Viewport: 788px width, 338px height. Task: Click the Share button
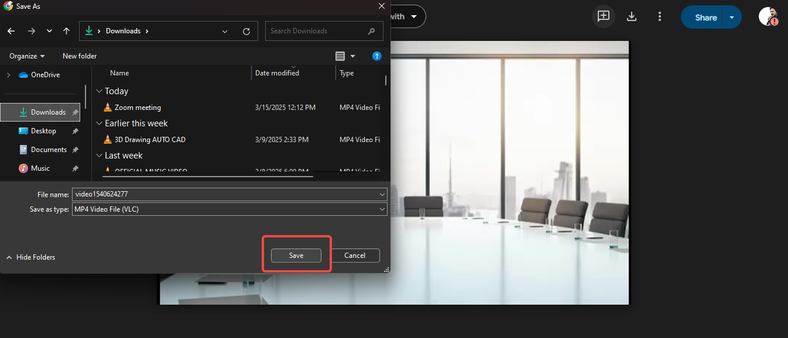coord(702,17)
